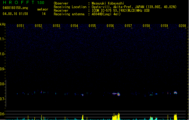The image size is (189, 120).
Task: Click the 1.1 kHz axis label
Action: coord(2,39)
